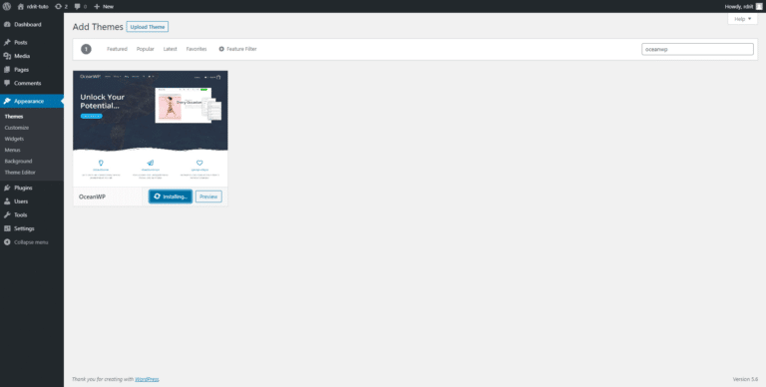The width and height of the screenshot is (766, 387).
Task: Click the Settings sliders icon
Action: (7, 228)
